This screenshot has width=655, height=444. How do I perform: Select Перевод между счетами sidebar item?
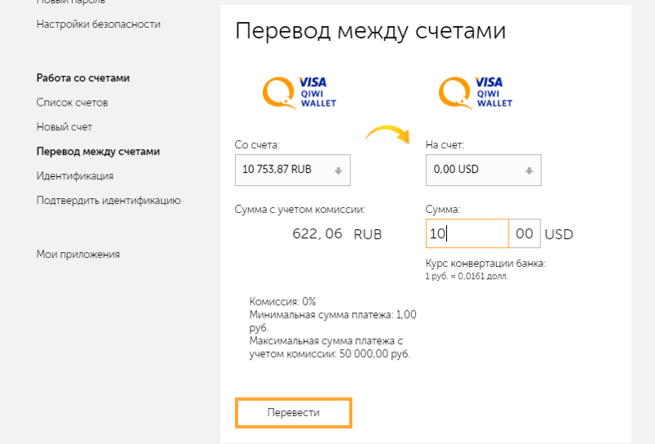point(98,152)
